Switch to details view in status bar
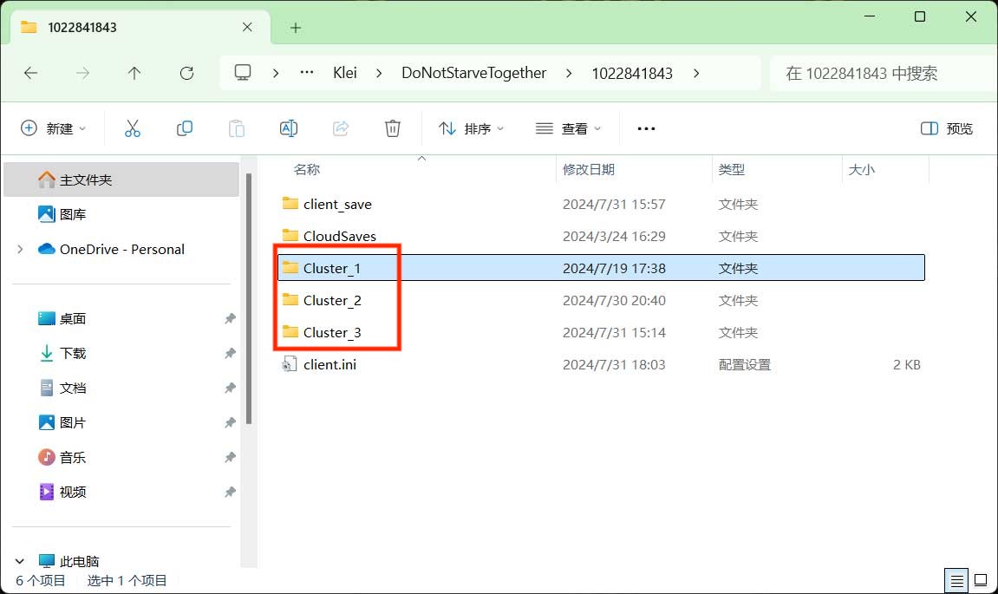 956,581
